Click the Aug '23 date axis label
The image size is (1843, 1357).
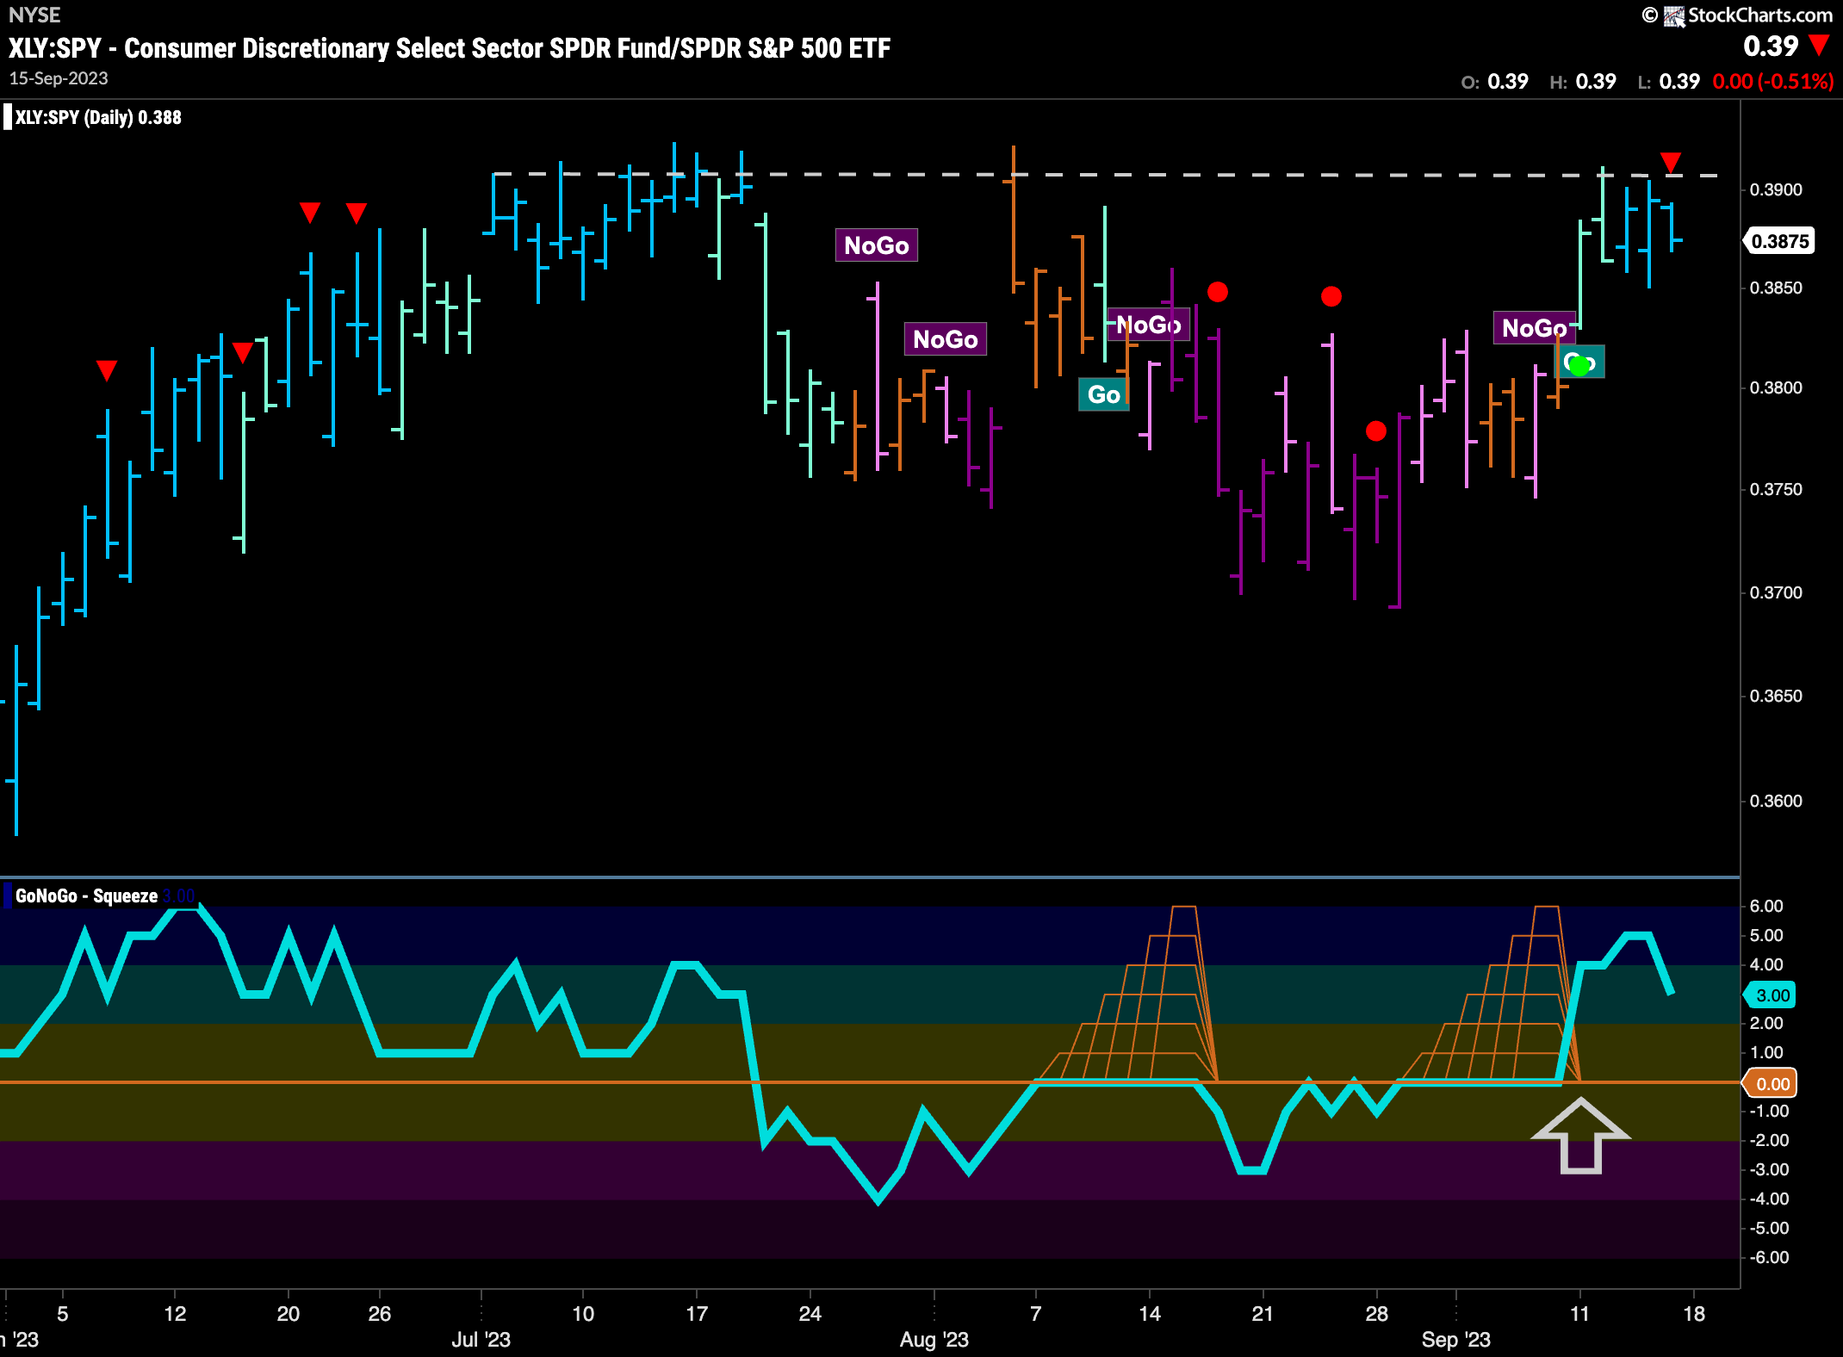tap(934, 1339)
